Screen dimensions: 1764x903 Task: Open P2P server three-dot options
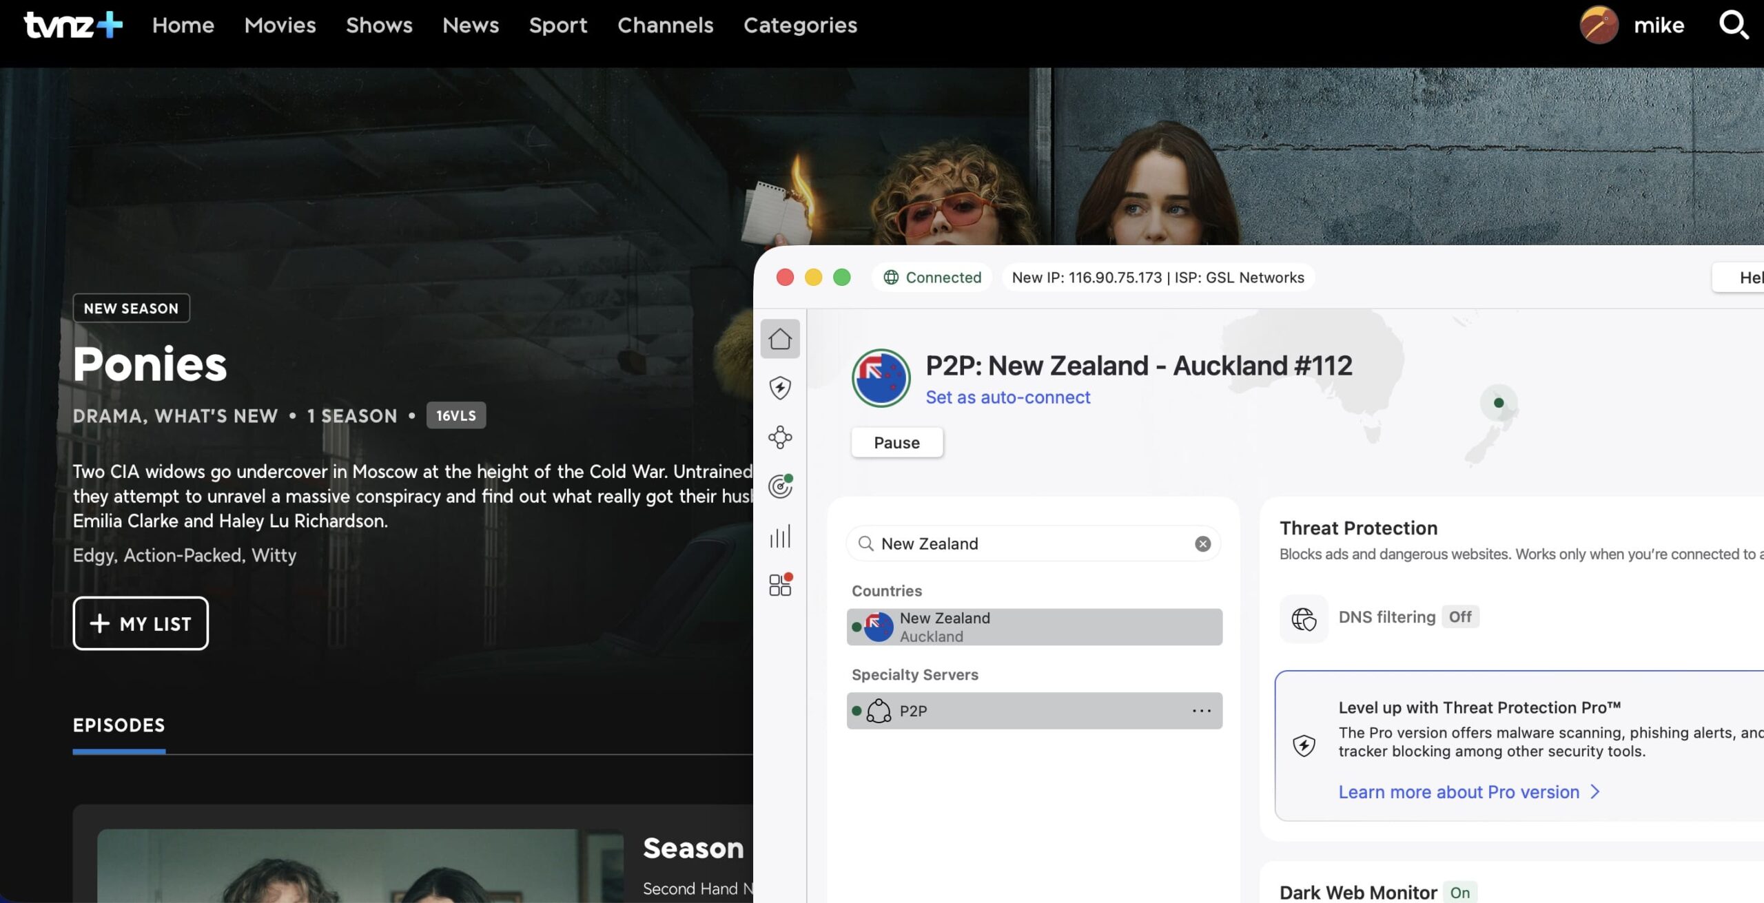(1201, 711)
